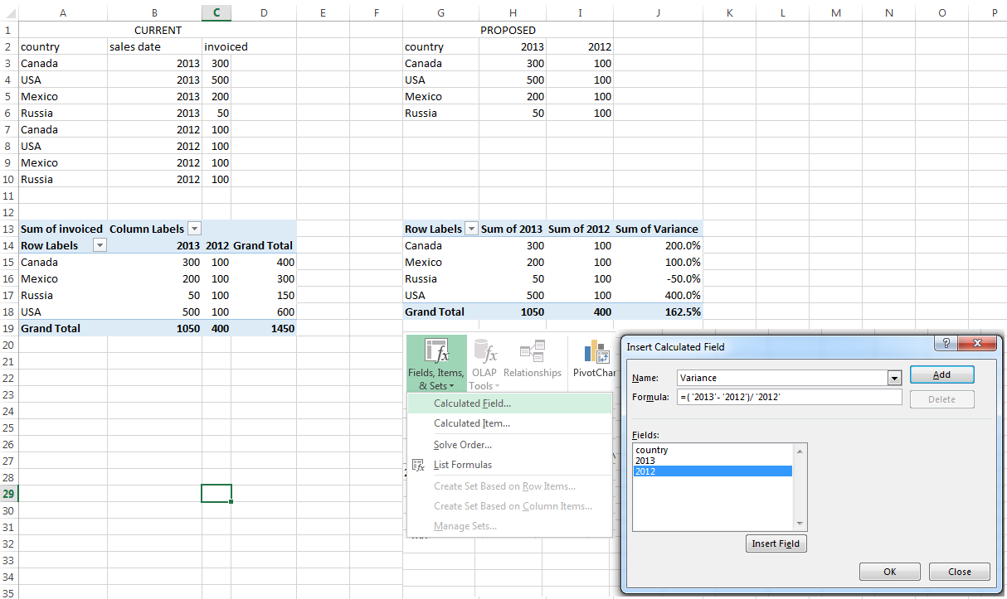Open Column Labels filter dropdown

[194, 229]
